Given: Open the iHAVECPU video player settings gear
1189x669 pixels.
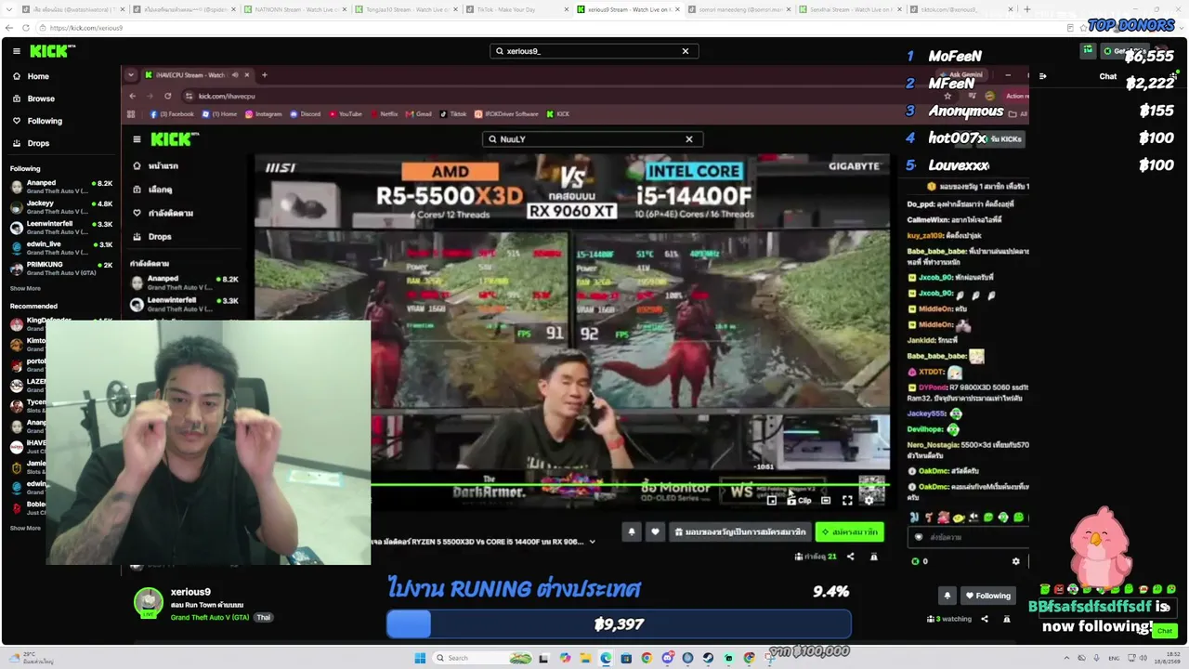Looking at the screenshot, I should pos(869,501).
